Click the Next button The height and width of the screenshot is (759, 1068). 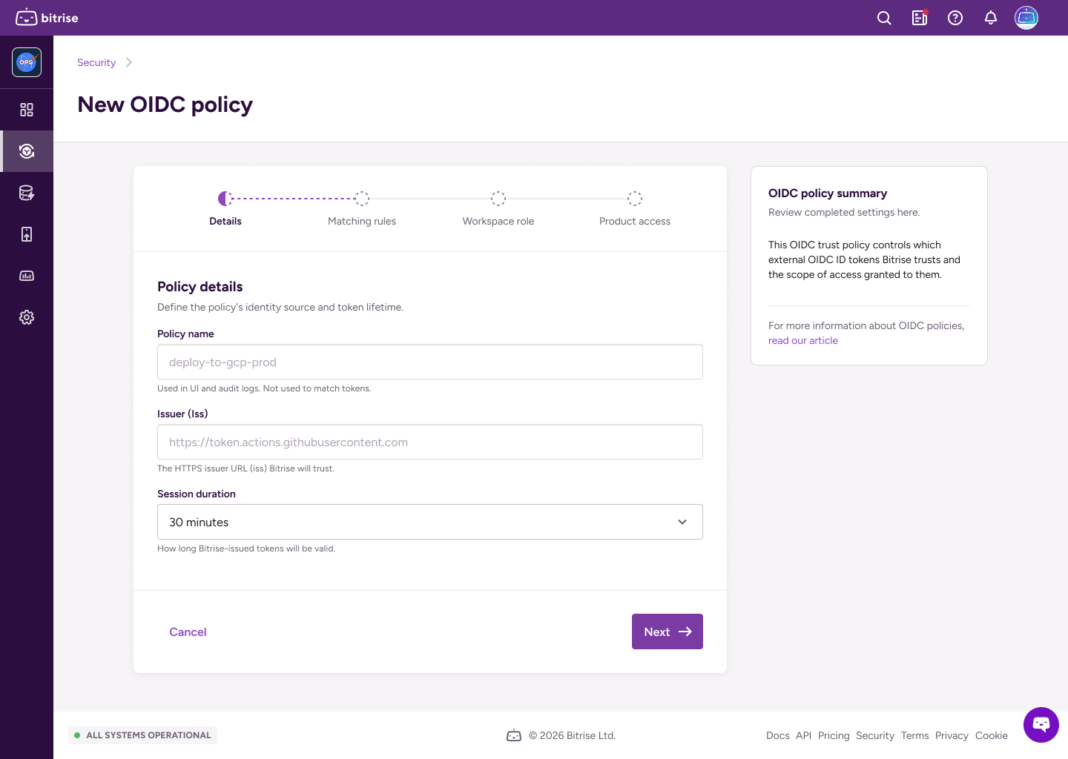point(666,632)
